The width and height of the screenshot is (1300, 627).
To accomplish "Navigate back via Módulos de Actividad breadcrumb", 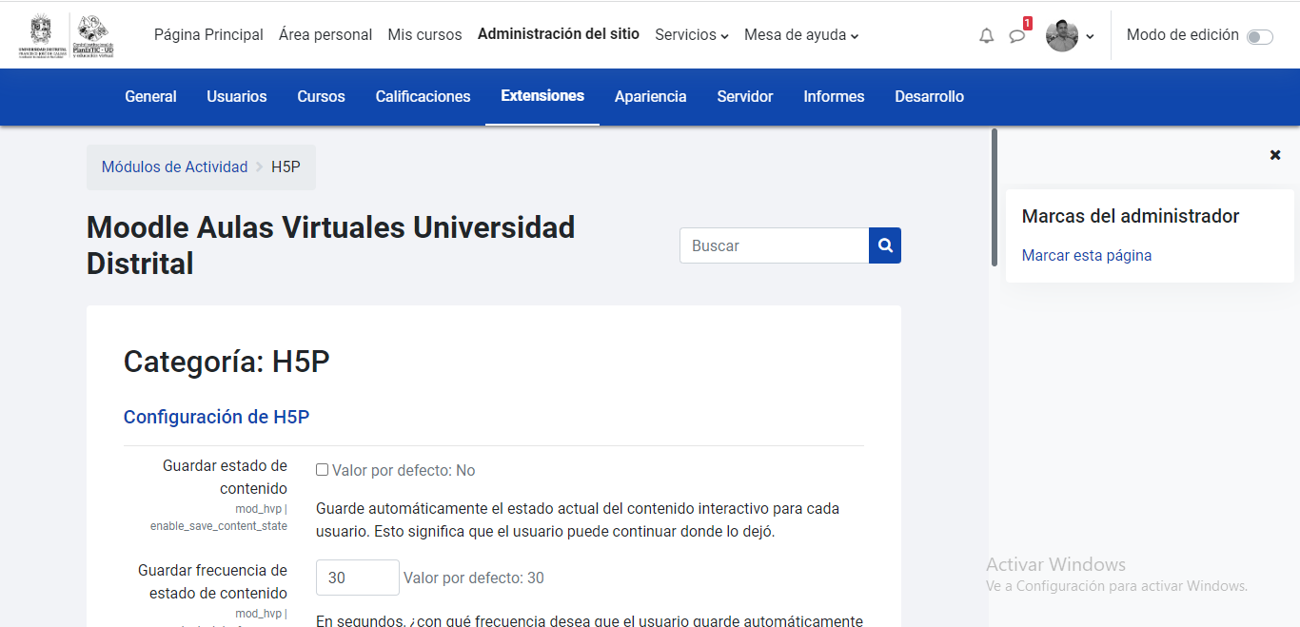I will coord(174,167).
